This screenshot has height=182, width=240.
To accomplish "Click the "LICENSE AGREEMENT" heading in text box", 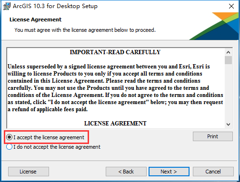I will coord(115,124).
